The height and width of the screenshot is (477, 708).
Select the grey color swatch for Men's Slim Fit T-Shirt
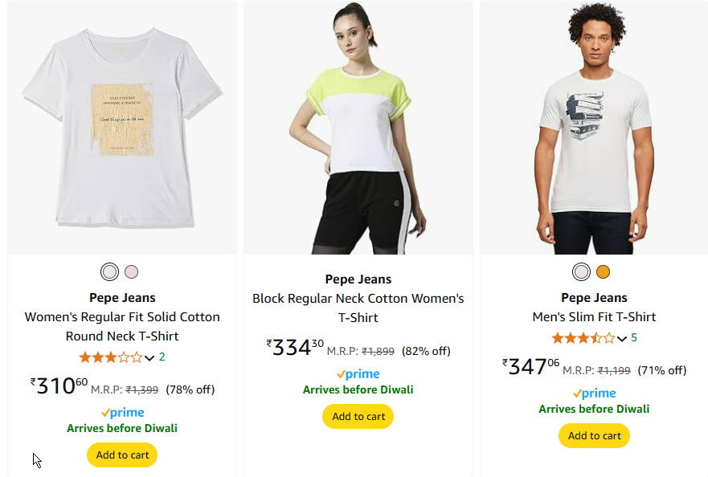(x=581, y=272)
